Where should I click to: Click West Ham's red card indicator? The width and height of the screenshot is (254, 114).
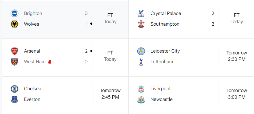(50, 62)
